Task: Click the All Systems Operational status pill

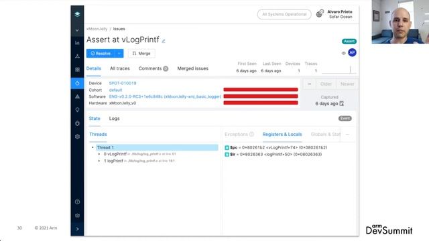Action: pos(284,14)
